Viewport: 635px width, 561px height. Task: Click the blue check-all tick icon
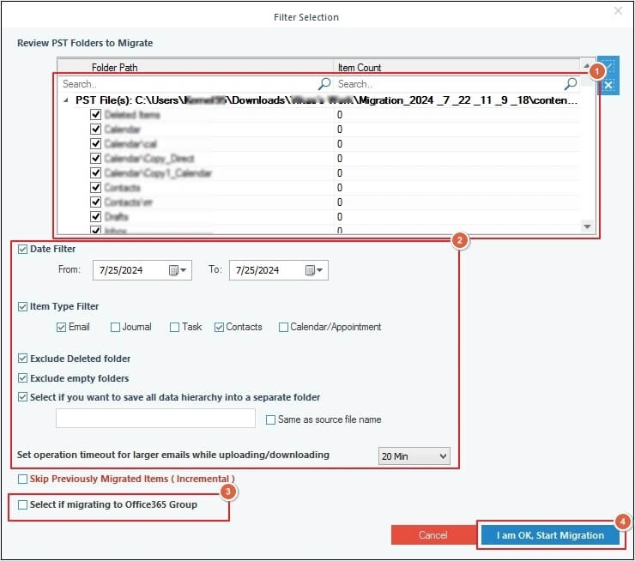click(609, 65)
